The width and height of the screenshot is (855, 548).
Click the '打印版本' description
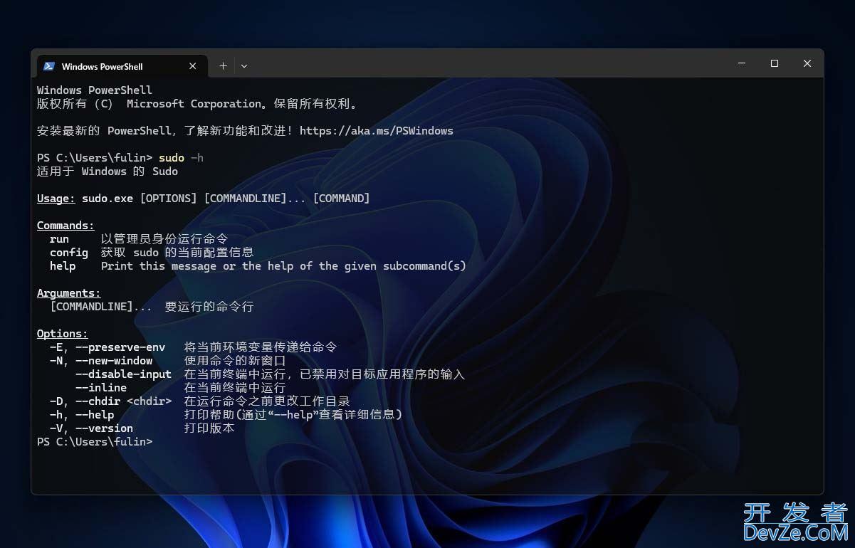[209, 428]
